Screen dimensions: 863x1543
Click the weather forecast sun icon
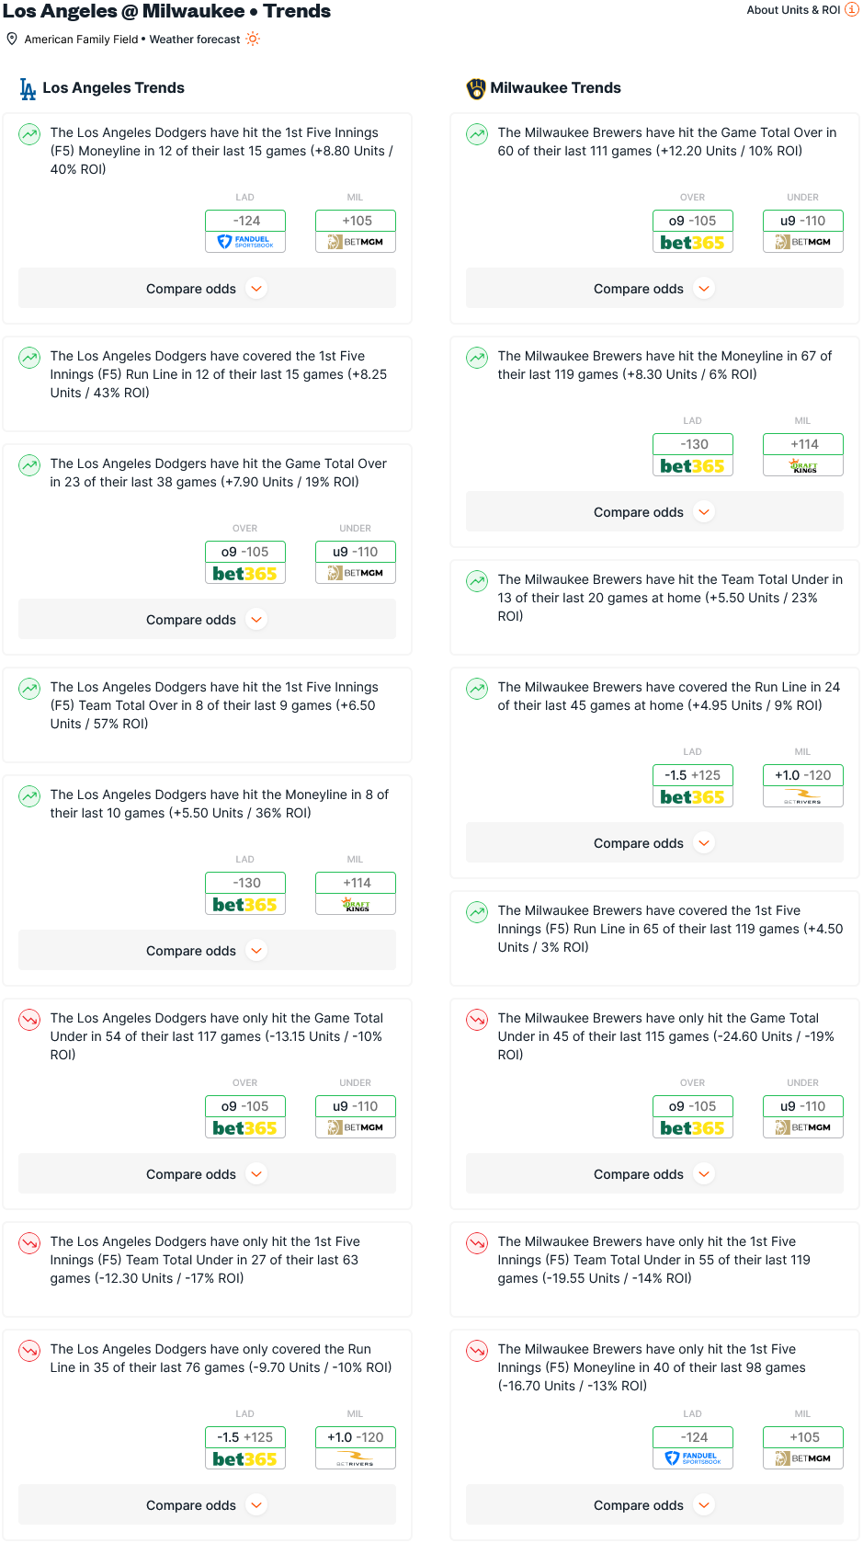pyautogui.click(x=253, y=39)
